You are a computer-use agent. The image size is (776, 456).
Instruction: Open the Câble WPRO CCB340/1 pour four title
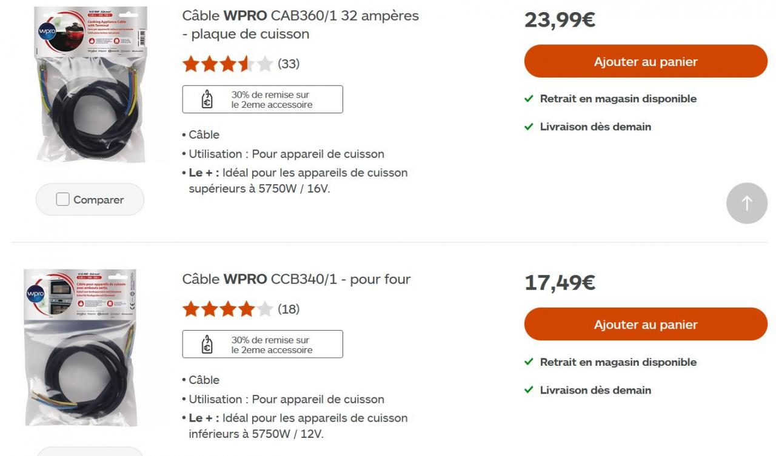(296, 279)
